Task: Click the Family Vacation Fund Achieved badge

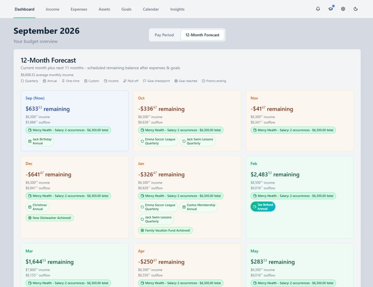Action: [x=165, y=230]
